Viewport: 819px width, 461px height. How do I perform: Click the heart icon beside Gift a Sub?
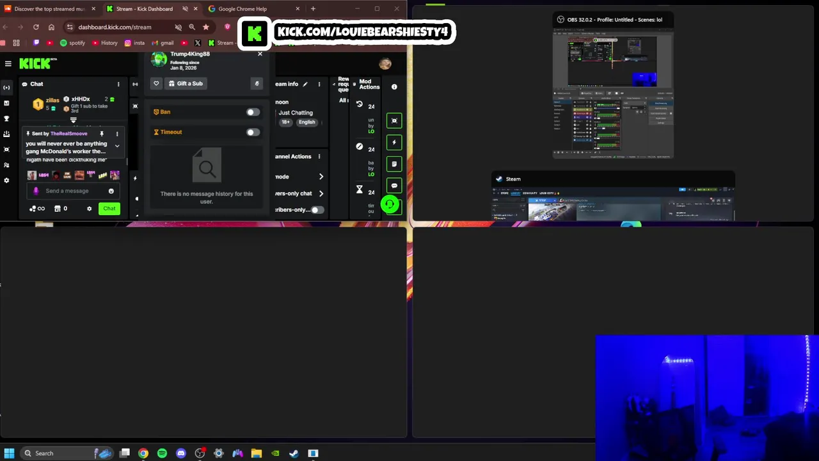(x=156, y=83)
